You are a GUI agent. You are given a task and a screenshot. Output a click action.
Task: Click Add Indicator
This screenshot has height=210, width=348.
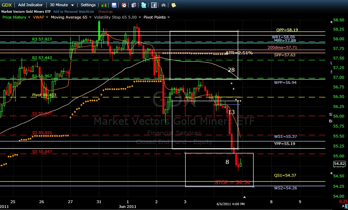click(x=31, y=5)
